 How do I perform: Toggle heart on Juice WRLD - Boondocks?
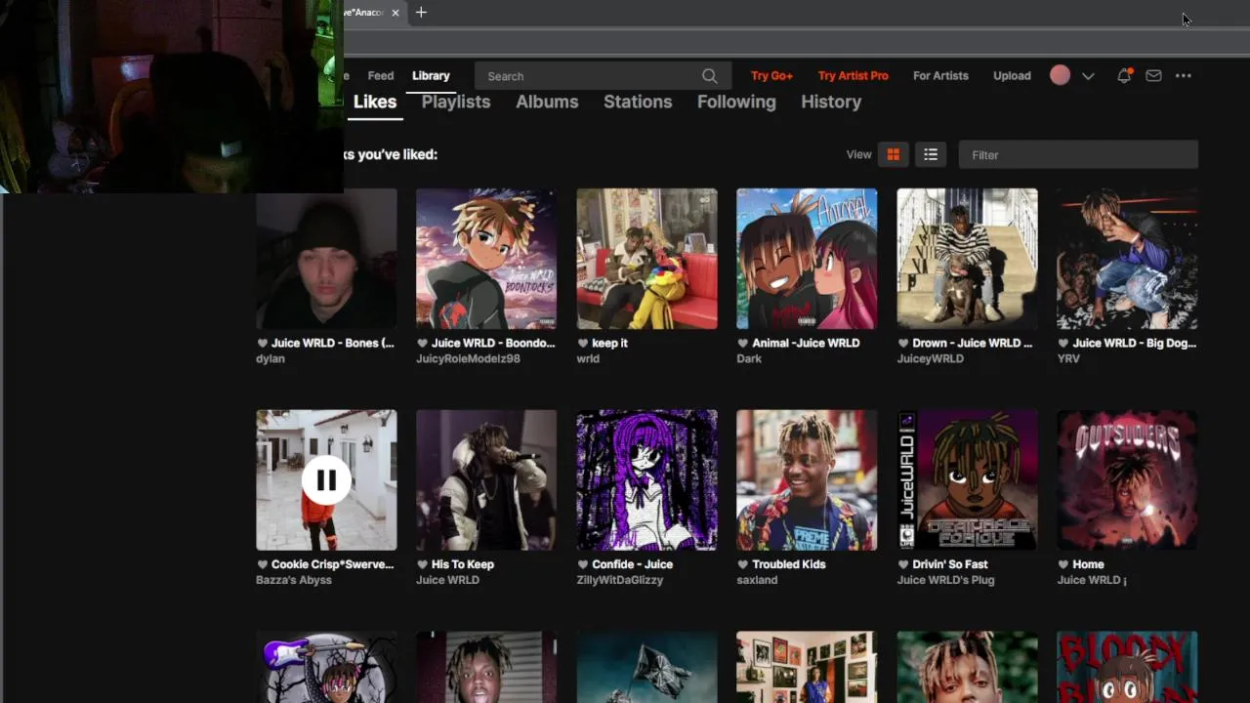click(x=422, y=343)
